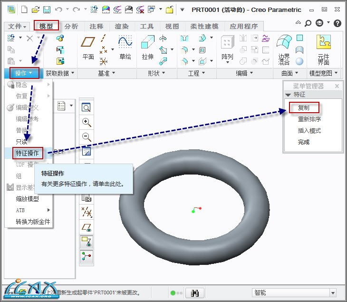Image resolution: width=347 pixels, height=302 pixels.
Task: Click the 元件界面 (Component Interface) icon
Action: tap(323, 48)
